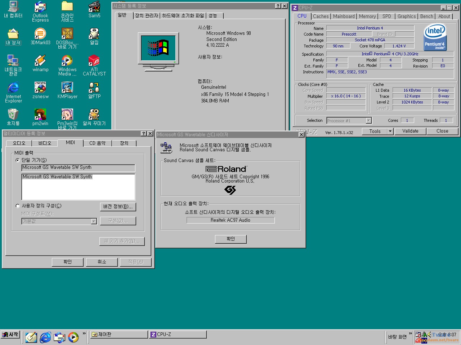Open the Internet Explorer desktop icon
This screenshot has height=345, width=461.
13,92
